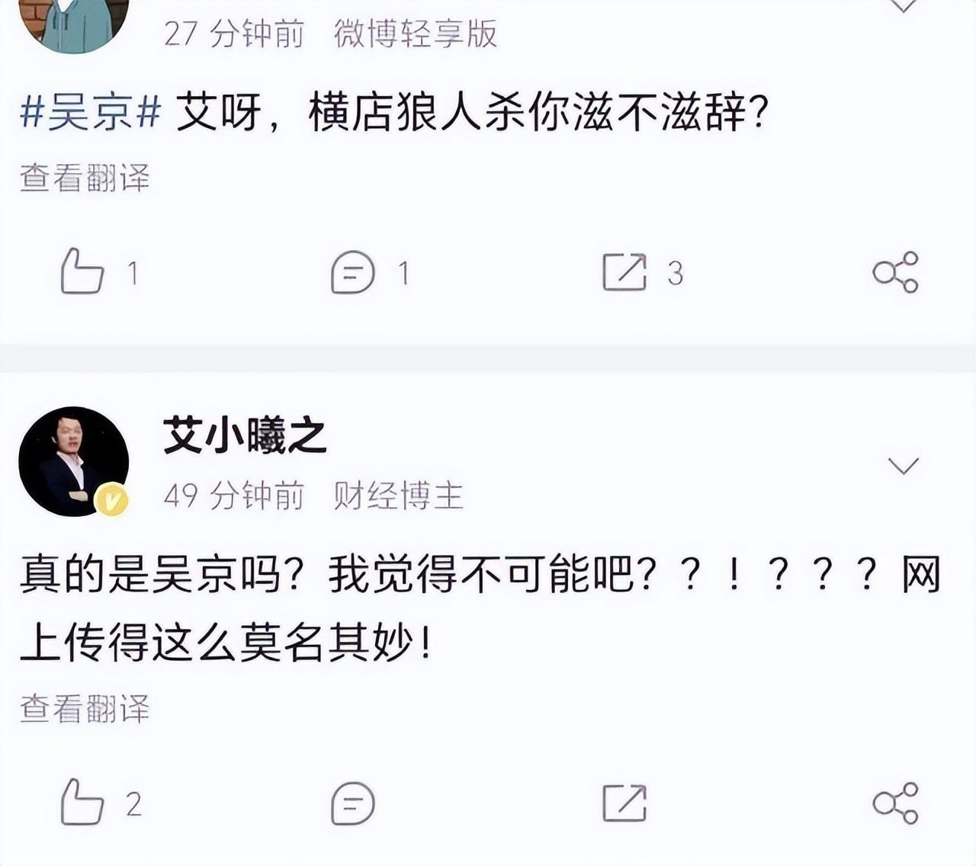Repost 艾小曦之's post
Image resolution: width=976 pixels, height=866 pixels.
pos(624,803)
